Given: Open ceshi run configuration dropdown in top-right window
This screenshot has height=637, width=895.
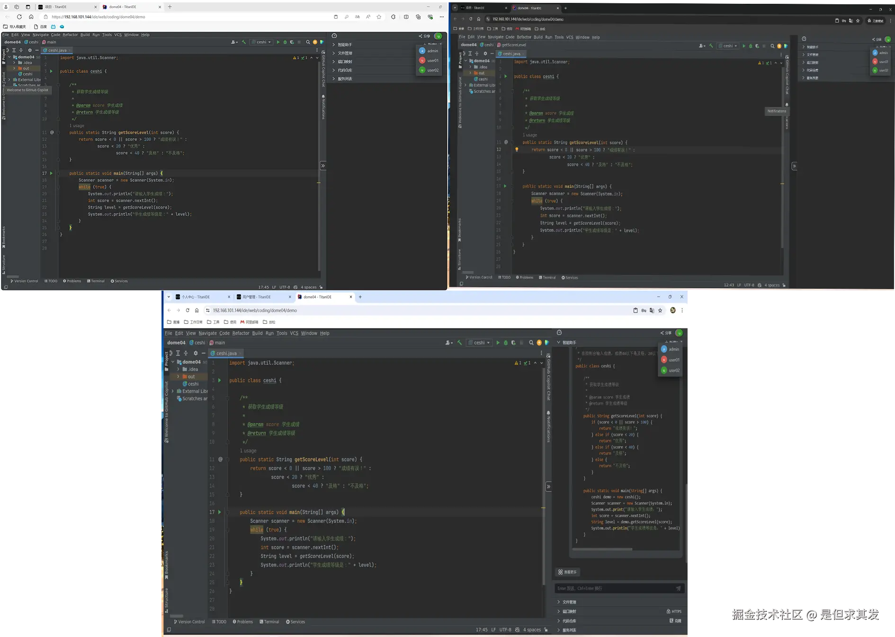Looking at the screenshot, I should pyautogui.click(x=728, y=46).
